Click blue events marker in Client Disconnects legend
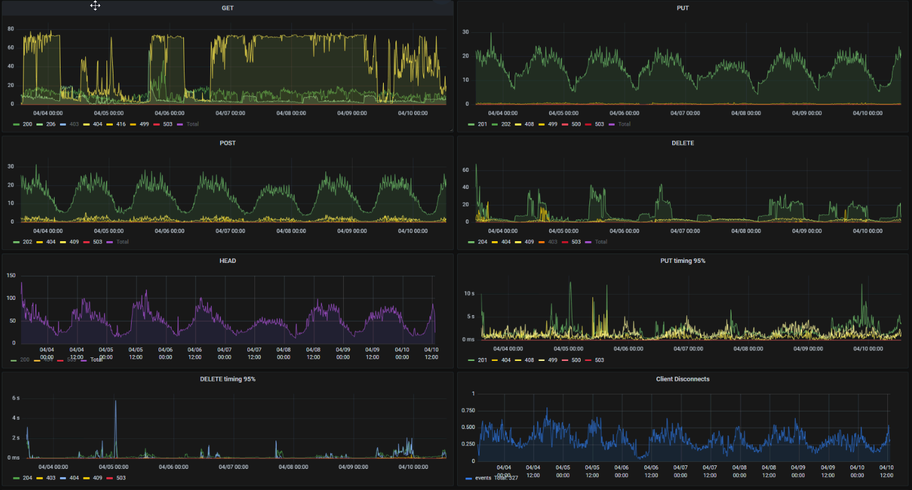 [x=468, y=478]
